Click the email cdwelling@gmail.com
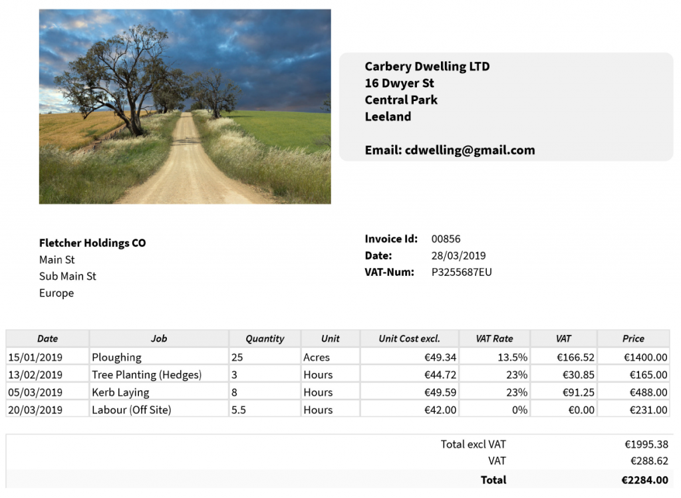This screenshot has width=681, height=498. (470, 150)
